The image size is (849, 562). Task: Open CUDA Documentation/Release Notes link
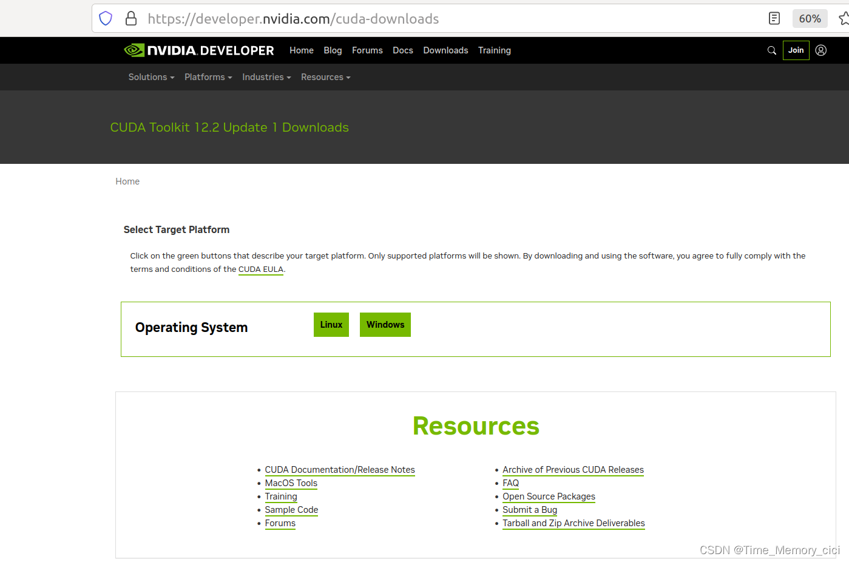[x=340, y=470]
